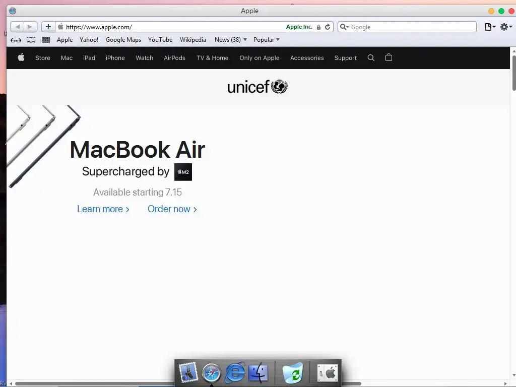Go to Accessories page

pos(307,58)
